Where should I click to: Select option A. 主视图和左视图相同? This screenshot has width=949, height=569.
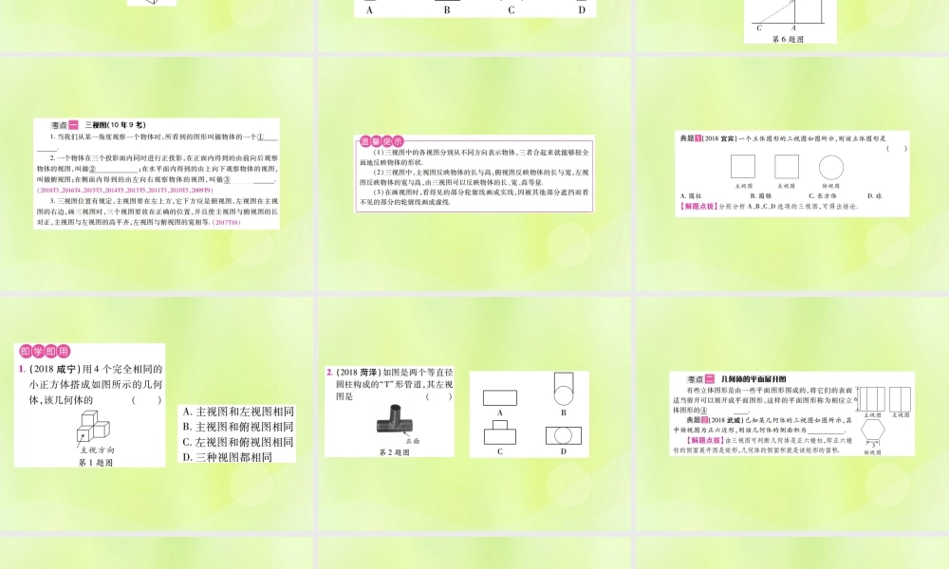coord(238,412)
